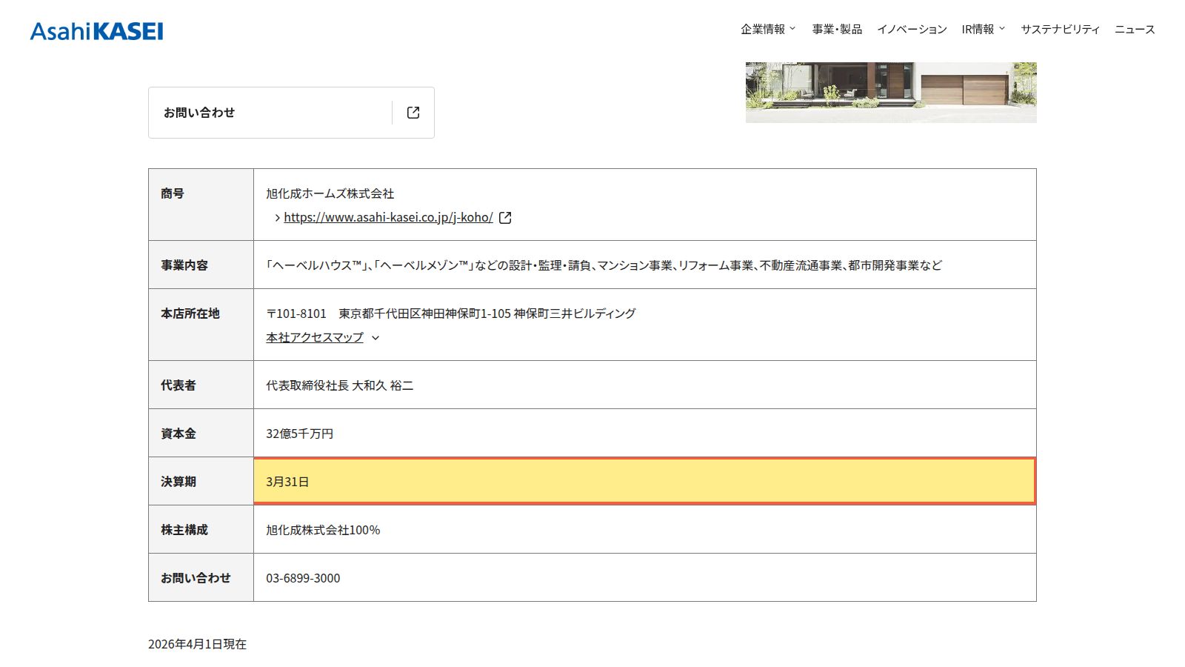The height and width of the screenshot is (667, 1185).
Task: Follow the https://www.asahi-kasei.co.jp/j-koho/ link
Action: pyautogui.click(x=388, y=217)
